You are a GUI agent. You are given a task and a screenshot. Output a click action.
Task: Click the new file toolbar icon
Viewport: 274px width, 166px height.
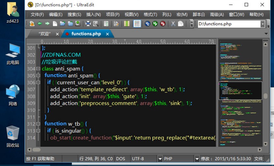55,24
